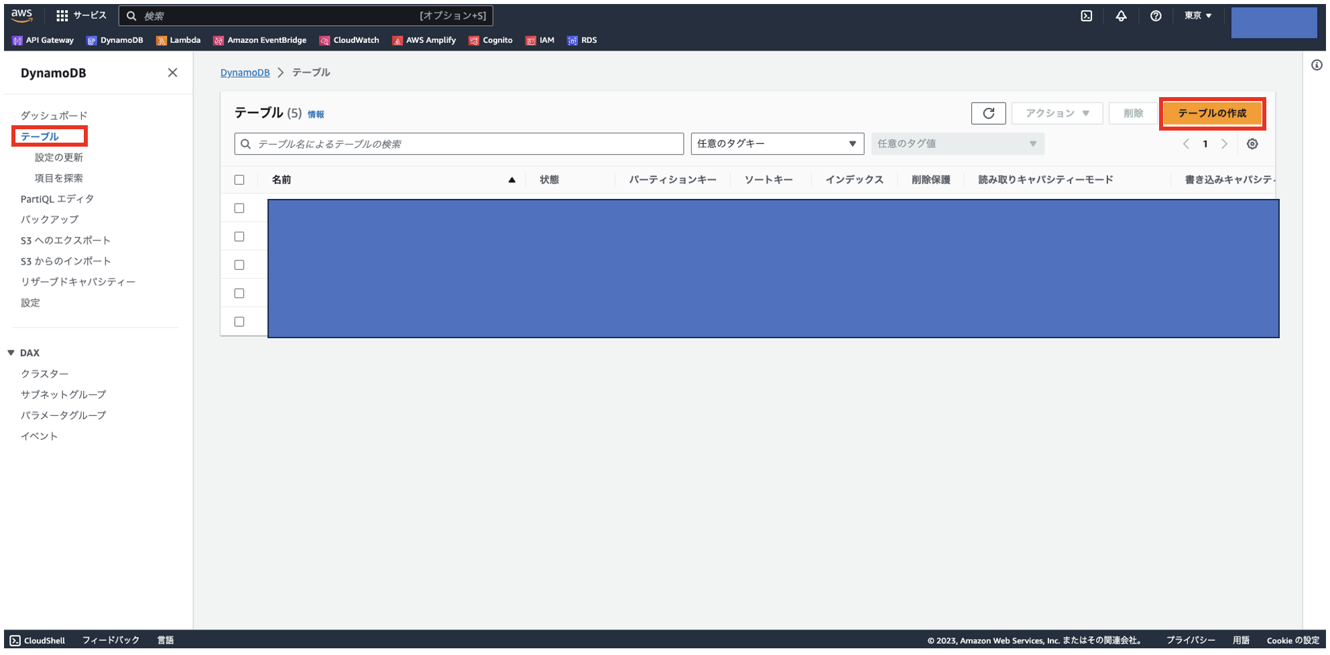Image resolution: width=1330 pixels, height=655 pixels.
Task: Open イベント in sidebar
Action: click(x=39, y=436)
